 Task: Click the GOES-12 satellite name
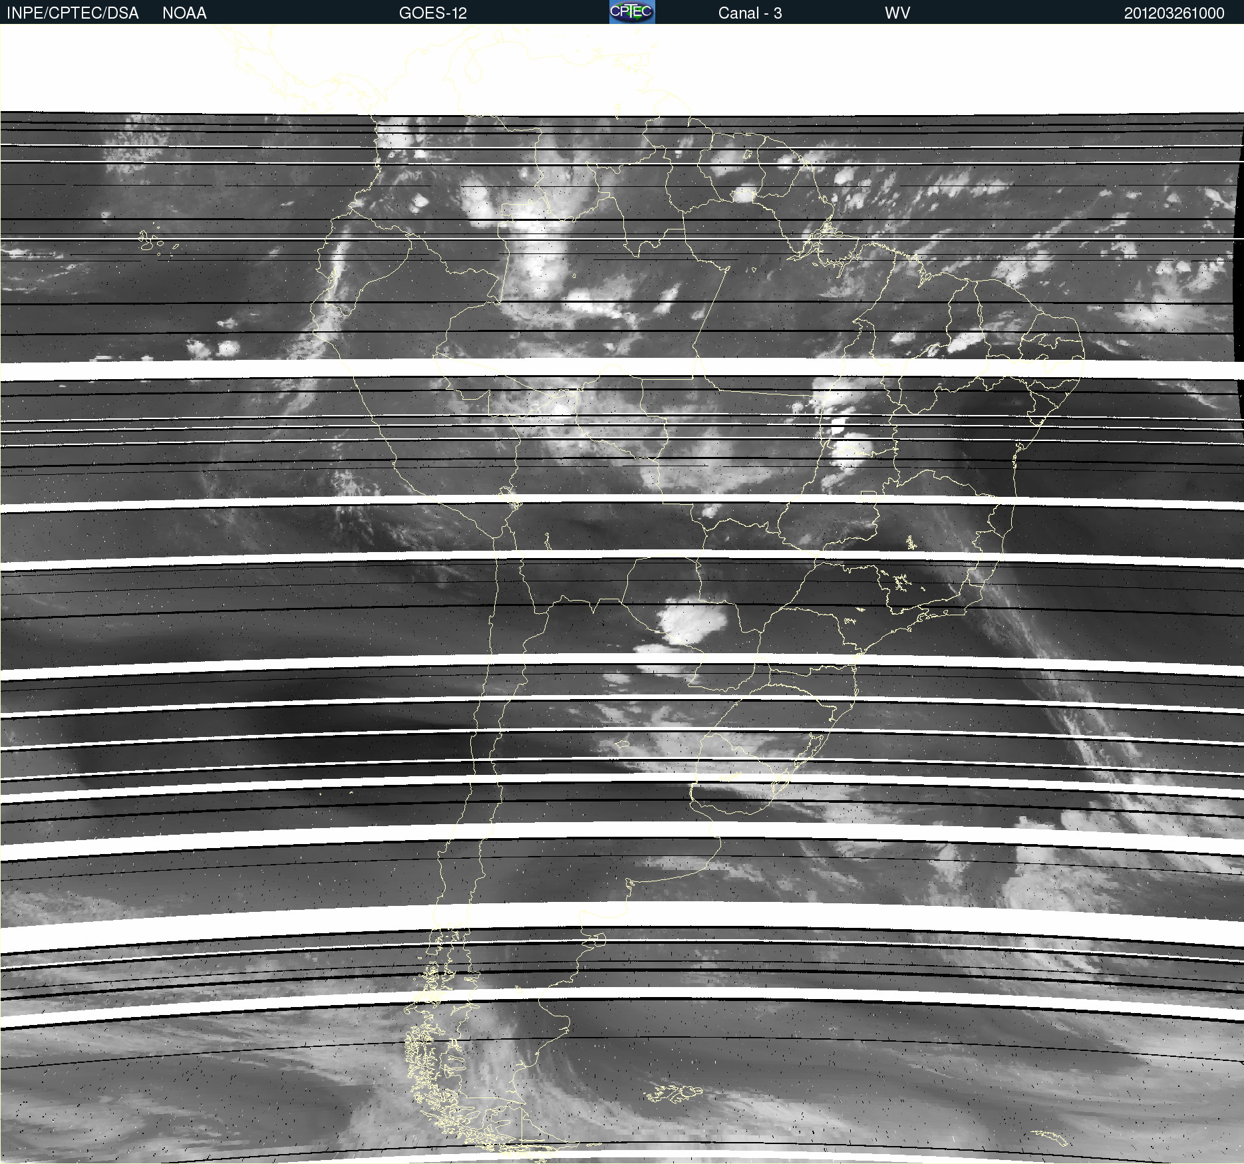pos(433,13)
